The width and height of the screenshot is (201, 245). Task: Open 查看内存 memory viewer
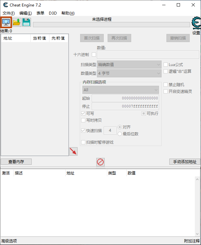(16, 161)
